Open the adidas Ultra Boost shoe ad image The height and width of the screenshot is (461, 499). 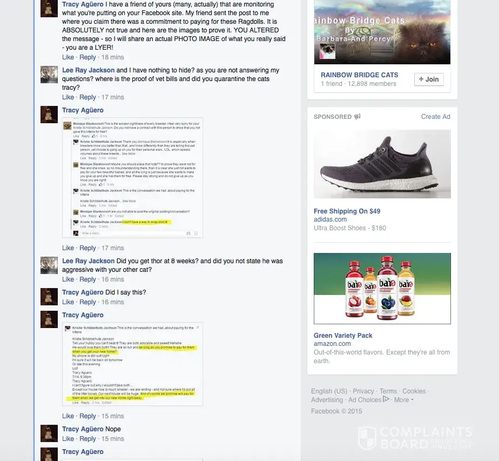tap(382, 164)
